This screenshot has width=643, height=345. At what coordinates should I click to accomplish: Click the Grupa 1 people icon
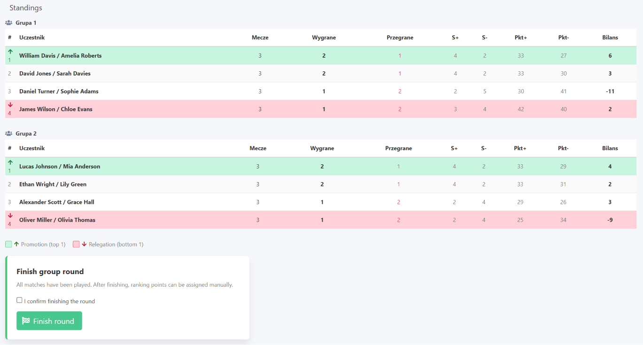pyautogui.click(x=8, y=23)
